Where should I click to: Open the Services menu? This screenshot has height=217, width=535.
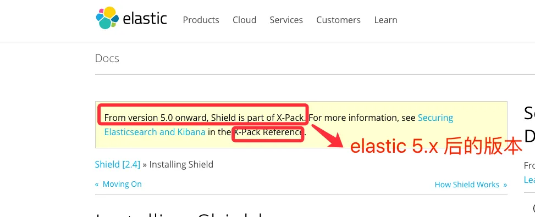point(286,20)
